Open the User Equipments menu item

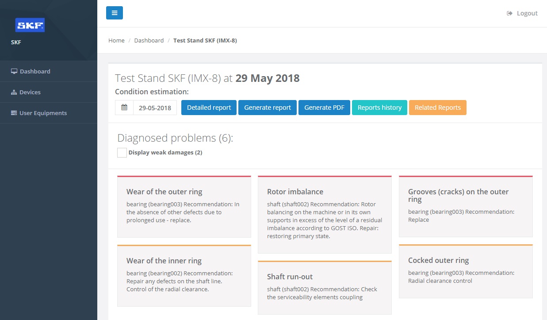pos(43,113)
